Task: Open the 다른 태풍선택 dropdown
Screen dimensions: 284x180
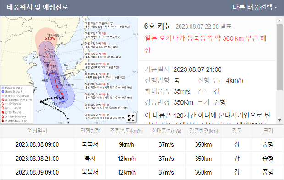Action: [x=255, y=7]
